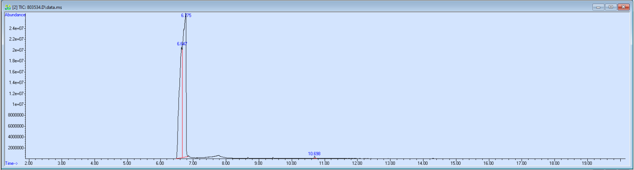The image size is (634, 170).
Task: Click the 2.4e+07 abundance tick label
Action: (17, 28)
